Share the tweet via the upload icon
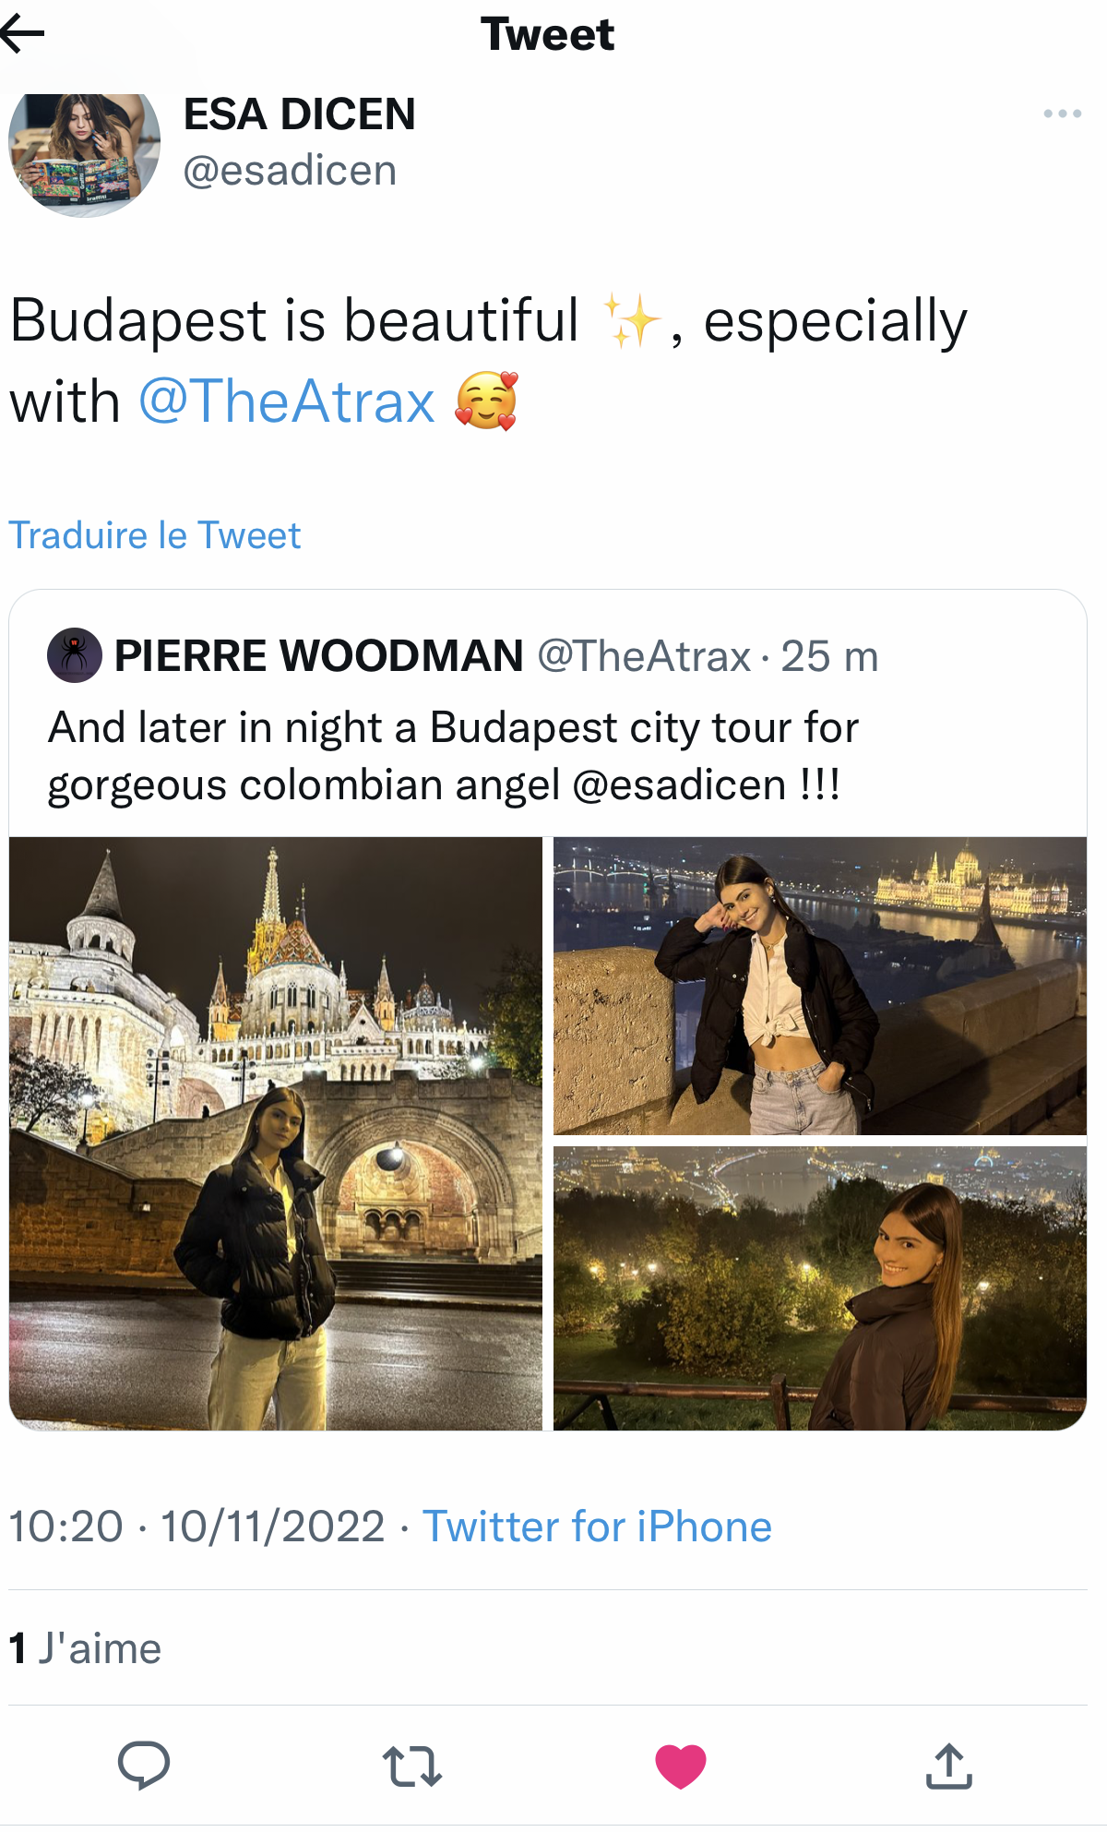 coord(948,1766)
